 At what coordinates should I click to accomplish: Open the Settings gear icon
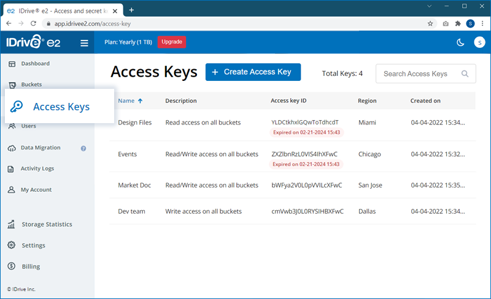point(12,245)
